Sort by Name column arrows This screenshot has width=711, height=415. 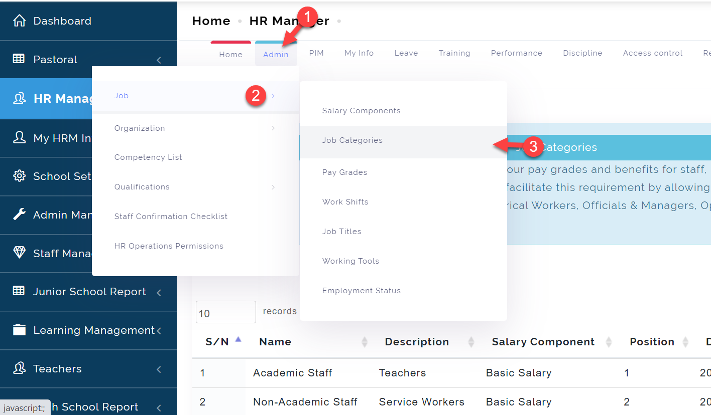(x=365, y=342)
